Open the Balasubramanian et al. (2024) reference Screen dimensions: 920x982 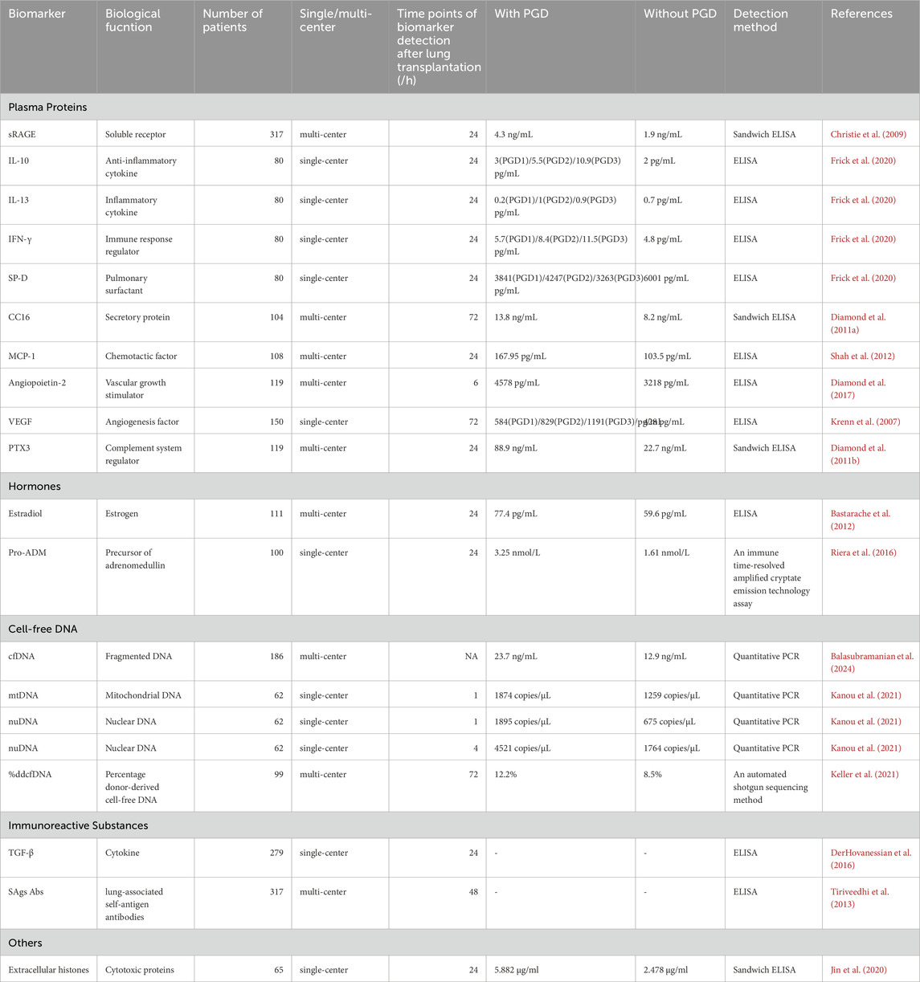872,662
